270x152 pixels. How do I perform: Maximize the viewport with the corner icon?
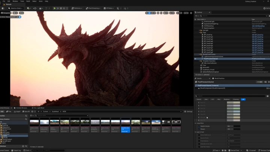(191, 13)
